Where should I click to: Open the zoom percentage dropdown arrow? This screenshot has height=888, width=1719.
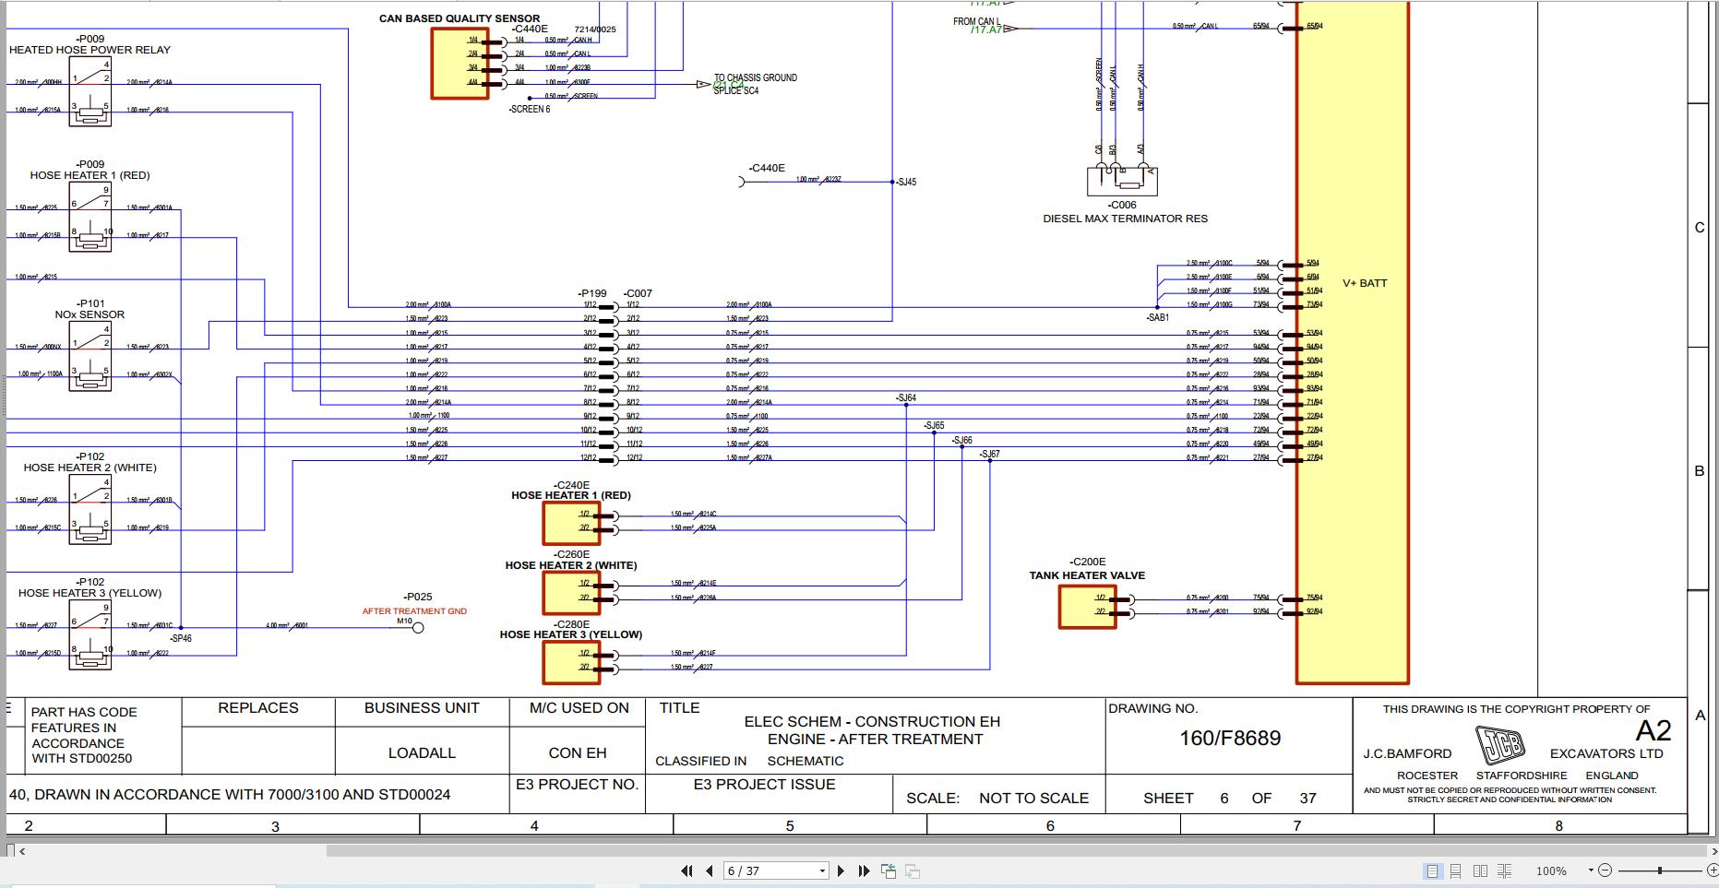point(1590,870)
